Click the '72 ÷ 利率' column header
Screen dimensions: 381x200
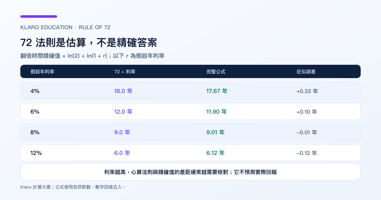click(125, 72)
